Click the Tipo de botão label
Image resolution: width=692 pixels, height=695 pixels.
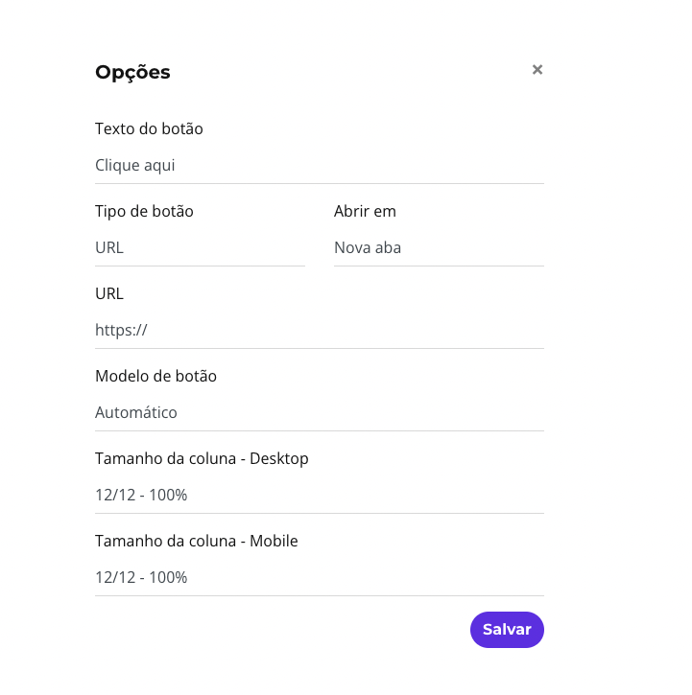coord(144,211)
